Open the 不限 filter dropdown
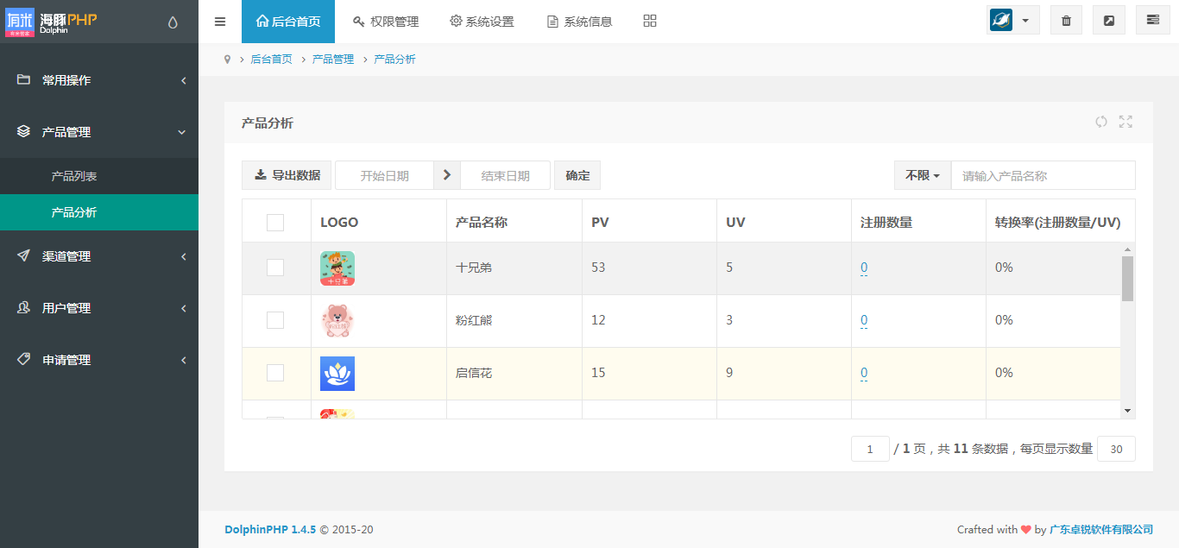The height and width of the screenshot is (548, 1179). [922, 175]
